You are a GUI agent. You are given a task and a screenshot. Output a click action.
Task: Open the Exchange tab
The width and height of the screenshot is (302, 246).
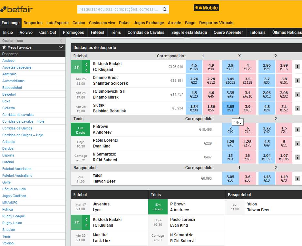pyautogui.click(x=11, y=23)
